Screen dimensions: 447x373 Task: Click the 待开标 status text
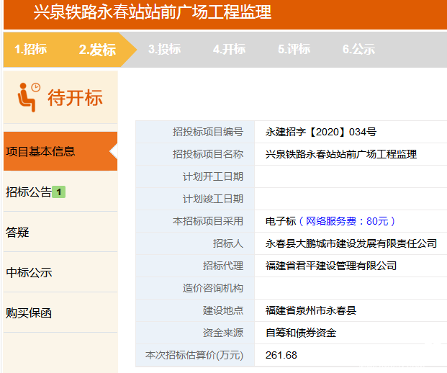pos(75,97)
